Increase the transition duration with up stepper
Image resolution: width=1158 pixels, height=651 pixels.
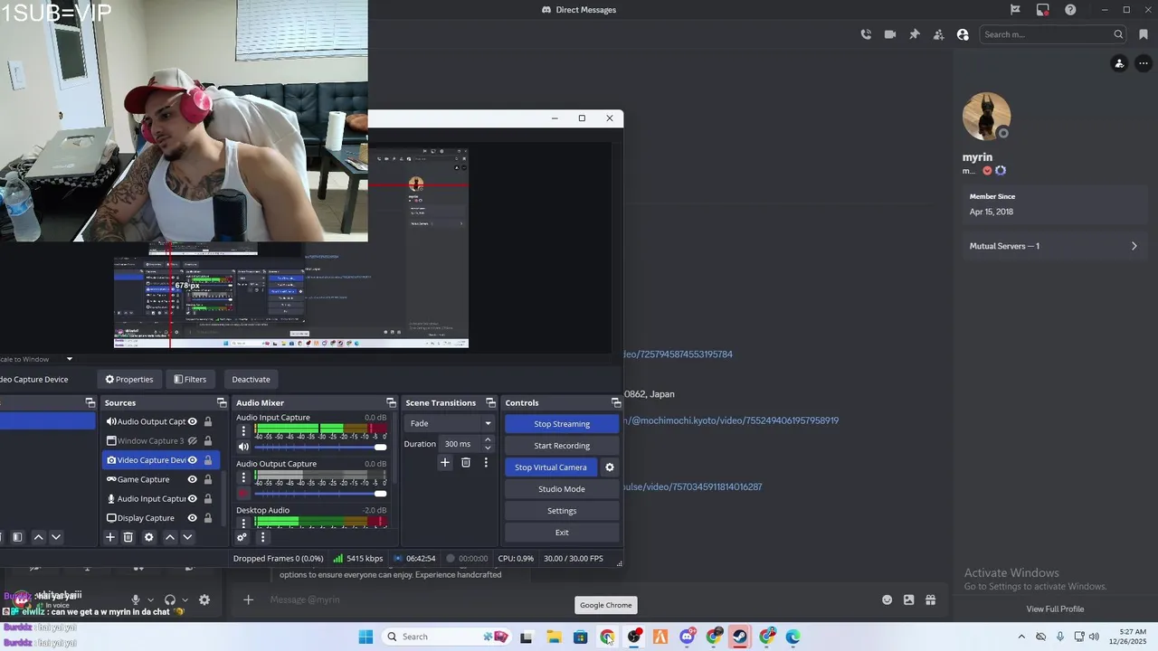pyautogui.click(x=488, y=440)
